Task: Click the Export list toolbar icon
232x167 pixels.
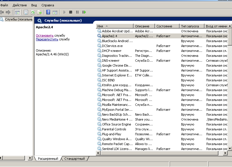Action: pos(39,12)
